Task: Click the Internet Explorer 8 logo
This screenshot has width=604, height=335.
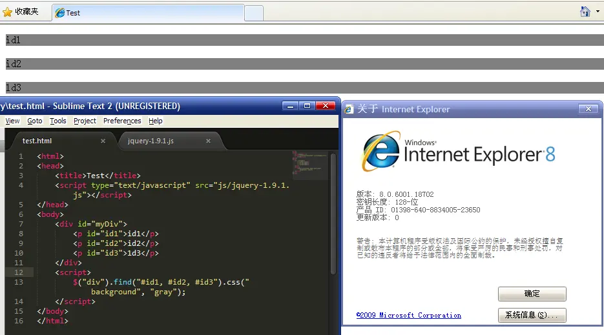Action: point(459,151)
